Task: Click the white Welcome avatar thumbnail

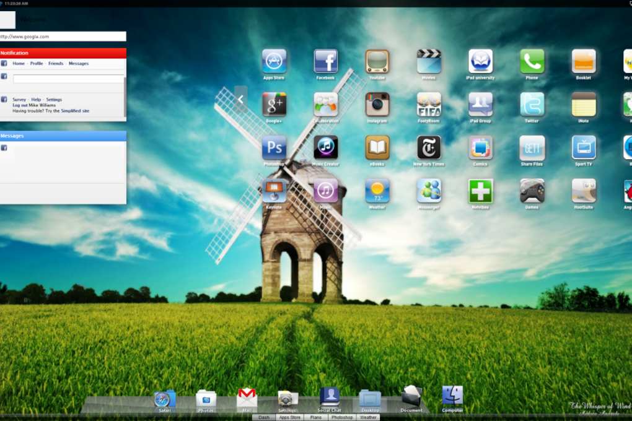Action: tap(7, 19)
